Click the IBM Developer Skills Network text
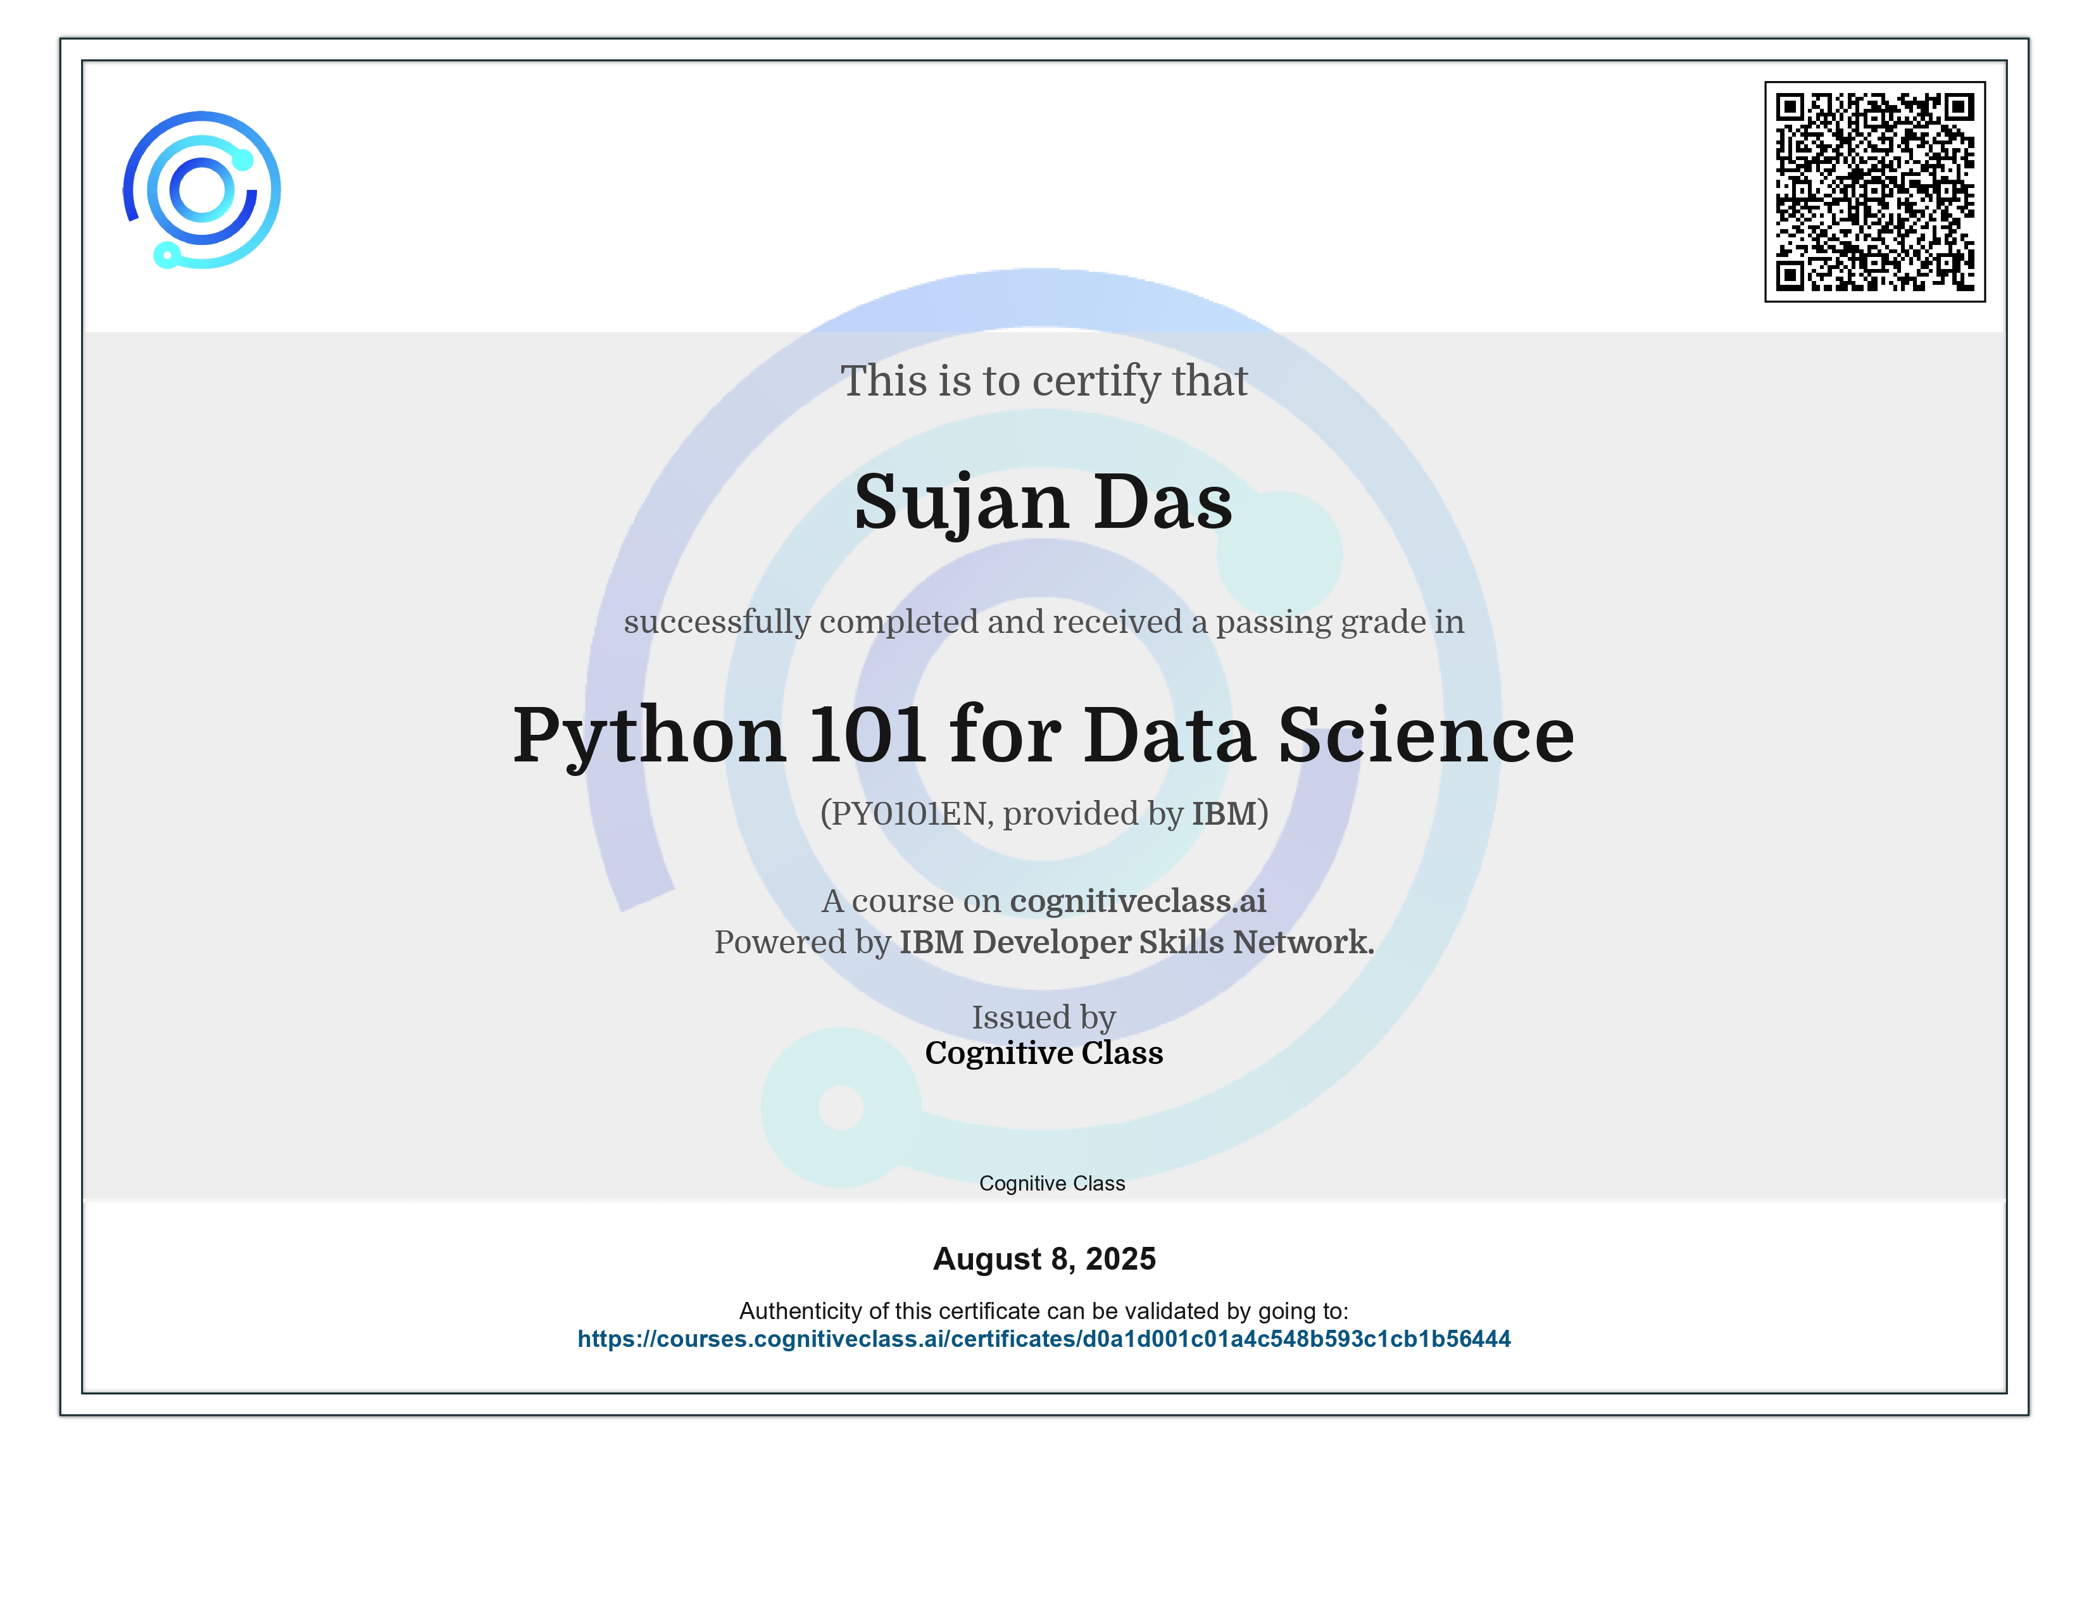 pos(1134,943)
